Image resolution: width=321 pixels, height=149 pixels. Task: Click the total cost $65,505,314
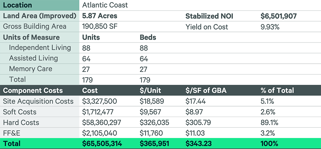102,144
